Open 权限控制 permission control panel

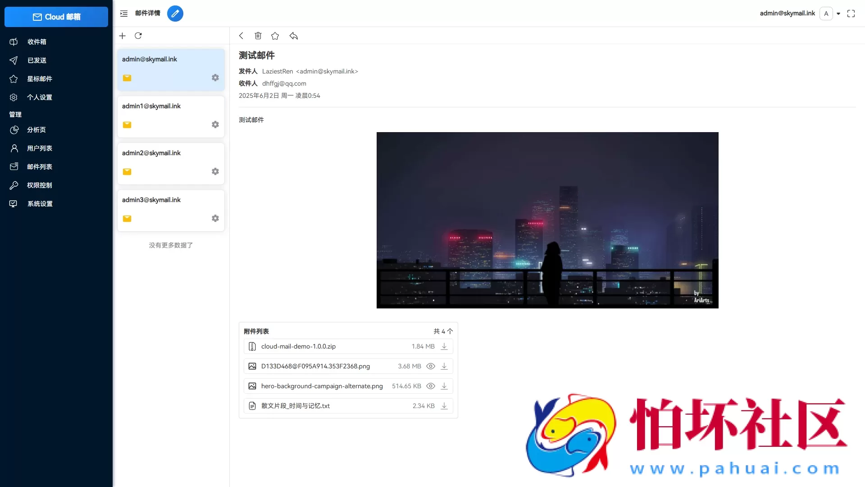point(14,185)
